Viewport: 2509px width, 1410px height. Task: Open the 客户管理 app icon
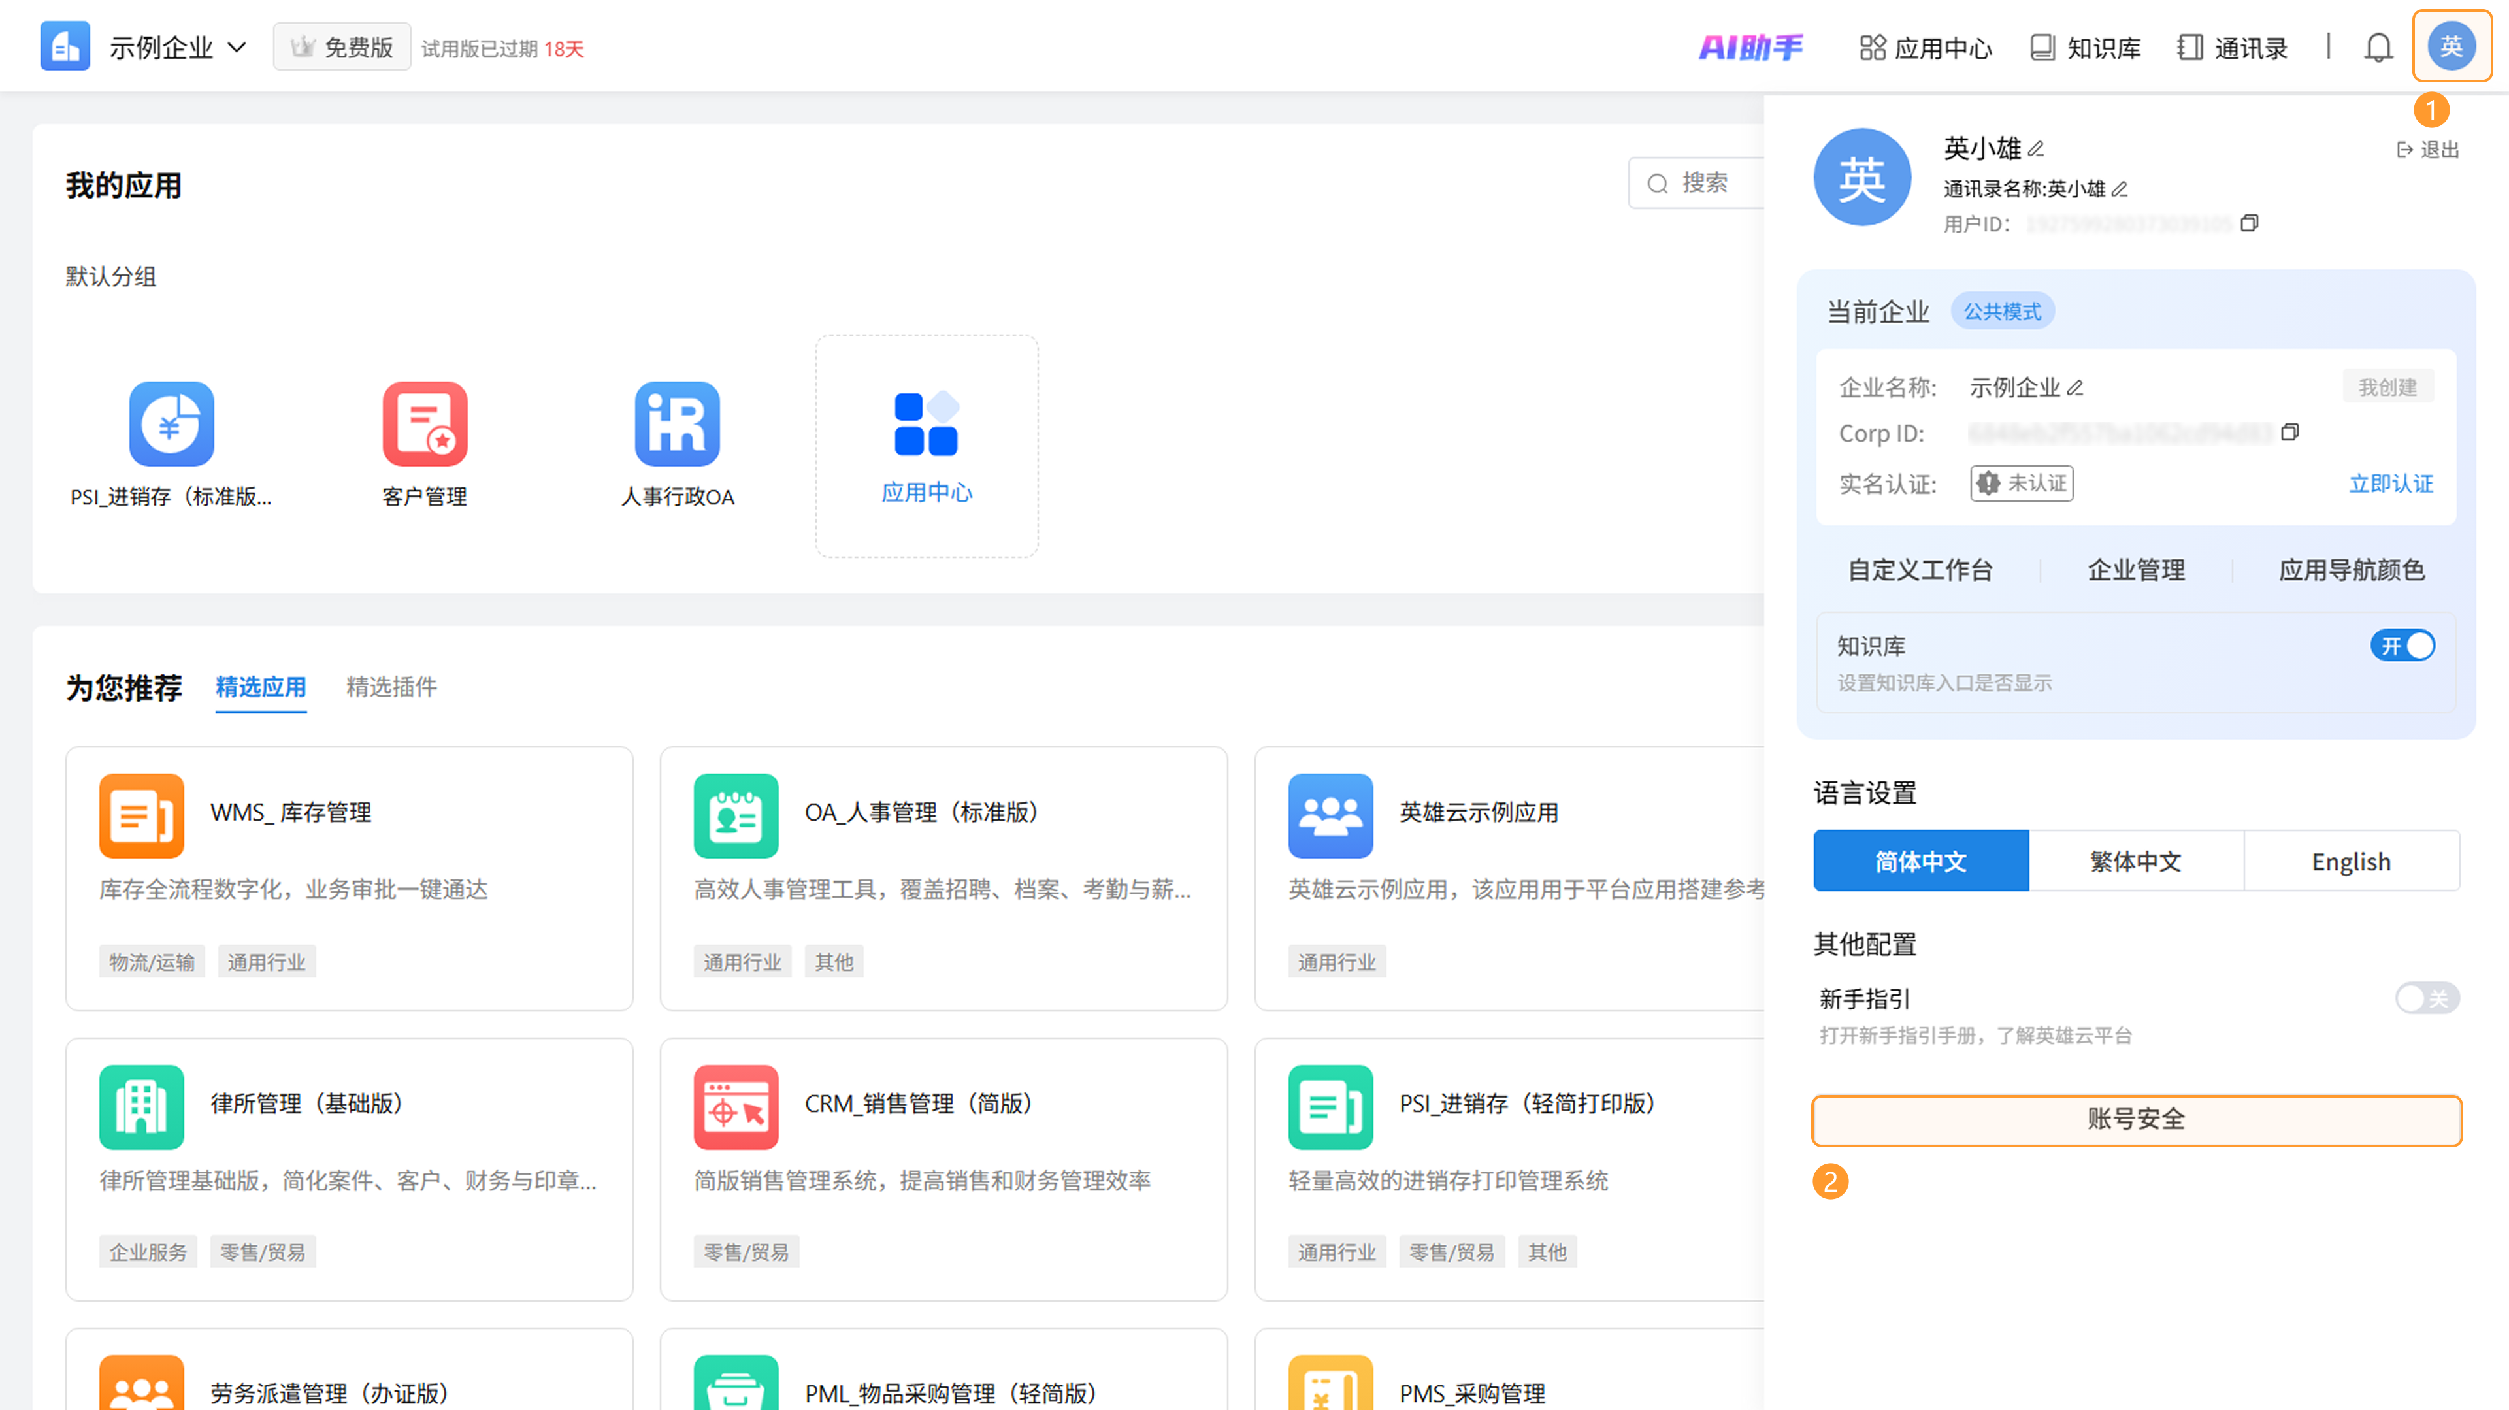coord(425,425)
